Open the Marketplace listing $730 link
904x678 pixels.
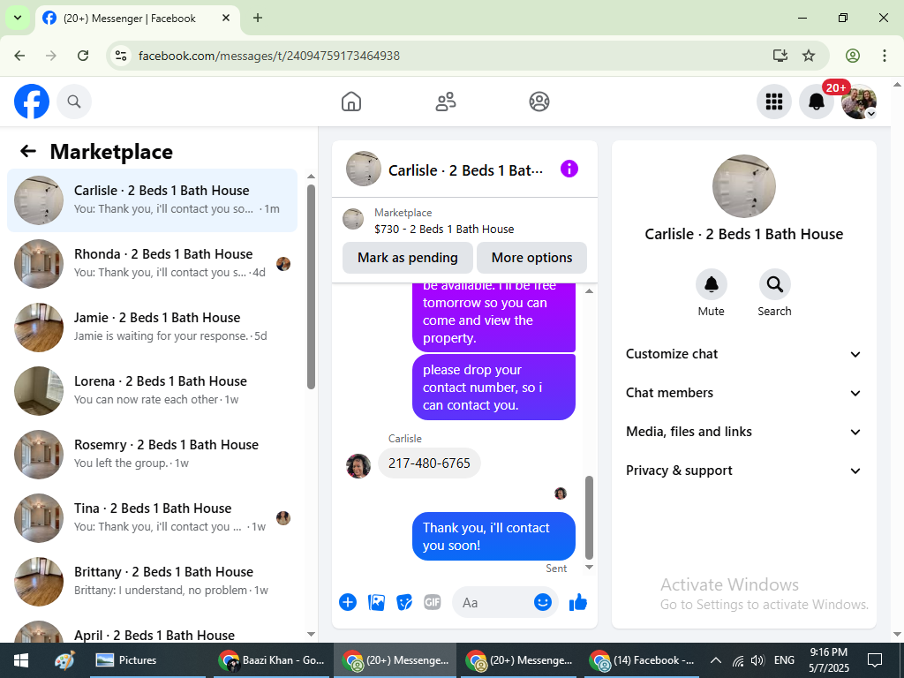[444, 229]
